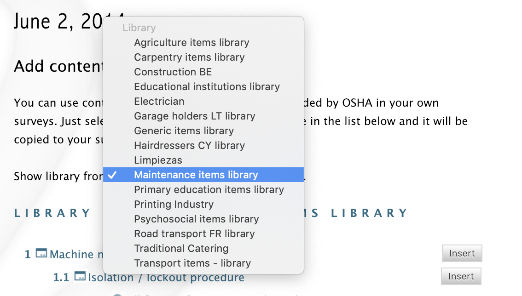Choose Primary education items library
Image resolution: width=522 pixels, height=296 pixels.
(209, 190)
